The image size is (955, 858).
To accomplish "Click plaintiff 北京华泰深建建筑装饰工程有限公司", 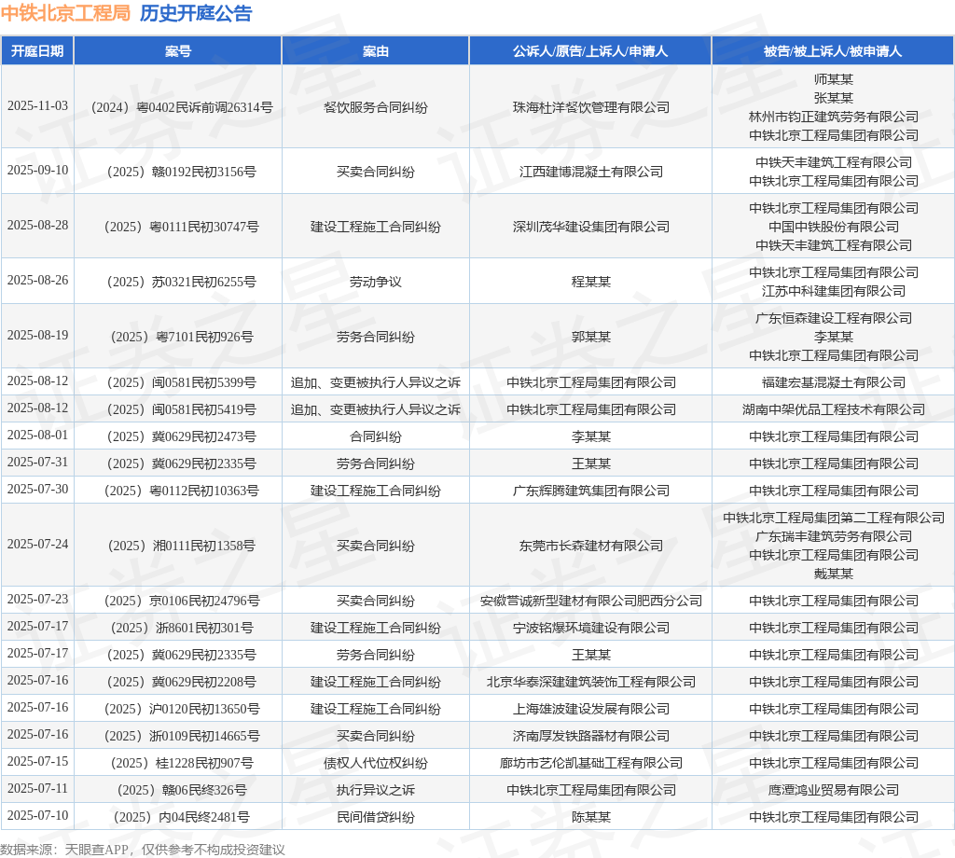I will coord(590,682).
